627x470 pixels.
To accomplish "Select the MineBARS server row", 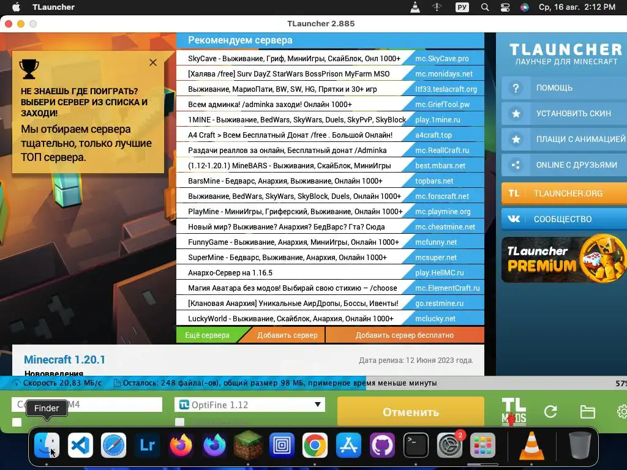I will tap(330, 165).
